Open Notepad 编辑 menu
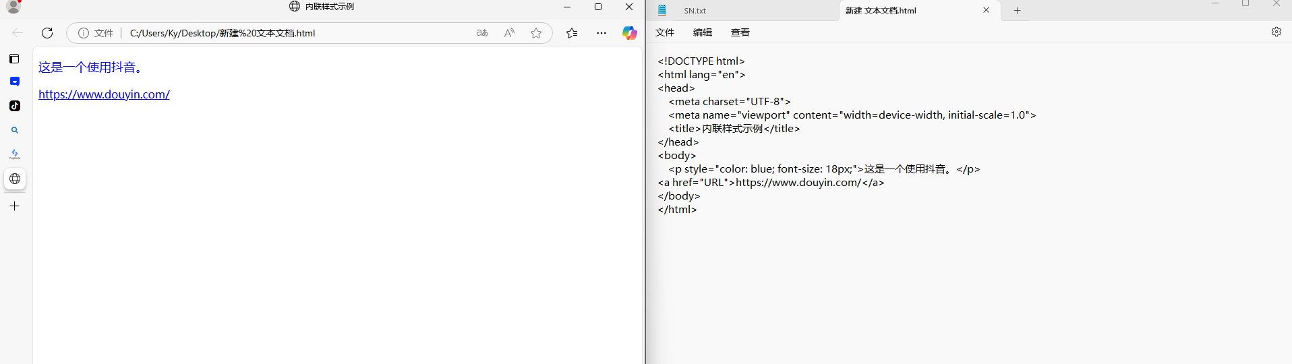 click(x=703, y=32)
